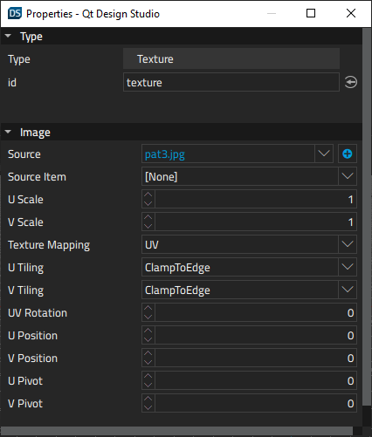
Task: Maximize the Properties window
Action: (x=311, y=13)
